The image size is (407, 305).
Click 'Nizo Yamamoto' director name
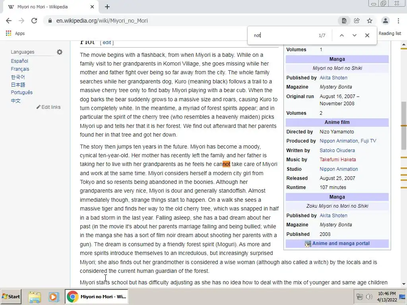[337, 132]
